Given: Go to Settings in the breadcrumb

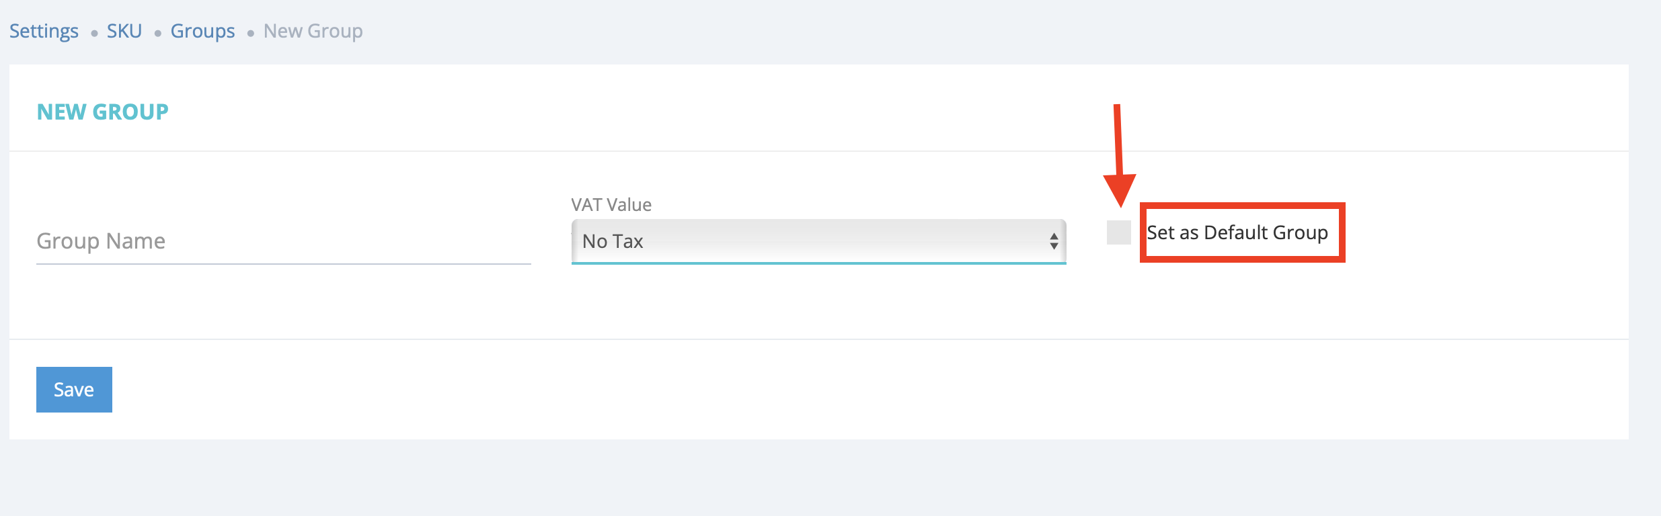Looking at the screenshot, I should coord(44,31).
